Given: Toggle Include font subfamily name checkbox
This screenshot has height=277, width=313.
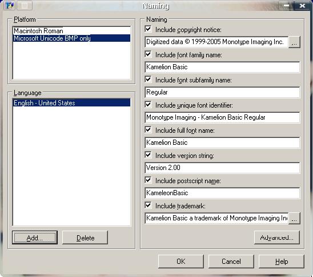Looking at the screenshot, I should [148, 80].
